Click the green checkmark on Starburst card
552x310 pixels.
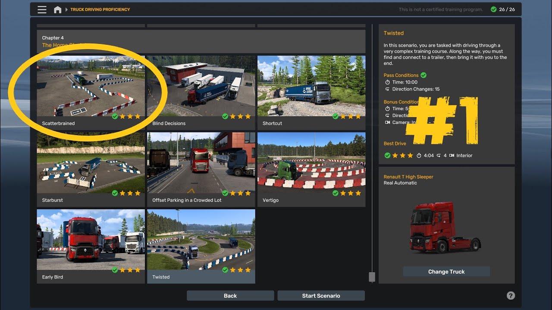[x=115, y=193]
